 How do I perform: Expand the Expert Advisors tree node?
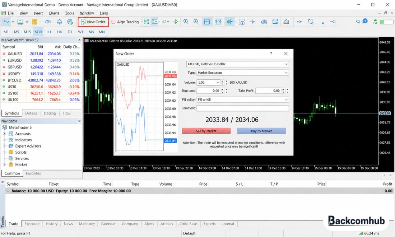coord(4,146)
